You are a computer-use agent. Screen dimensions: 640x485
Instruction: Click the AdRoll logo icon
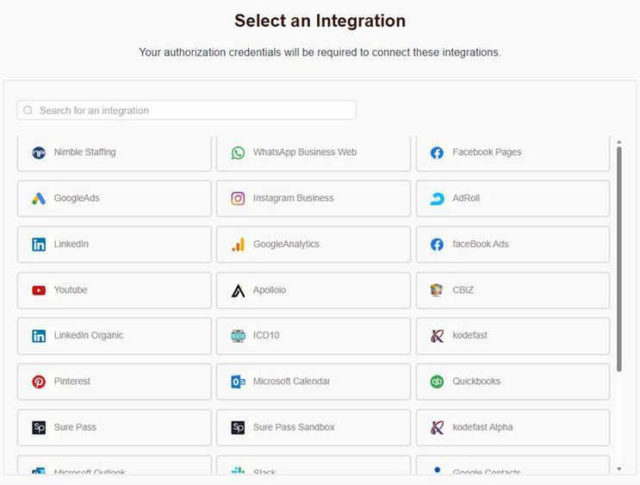coord(437,198)
